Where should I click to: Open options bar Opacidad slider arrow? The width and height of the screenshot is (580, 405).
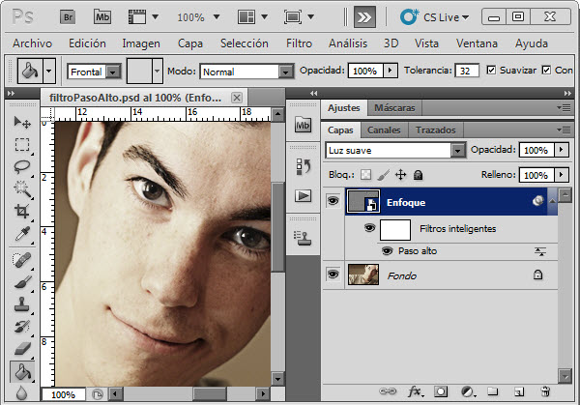click(391, 71)
